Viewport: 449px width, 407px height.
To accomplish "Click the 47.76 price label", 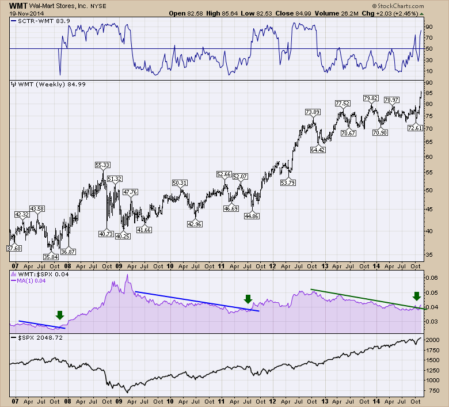I will point(130,192).
